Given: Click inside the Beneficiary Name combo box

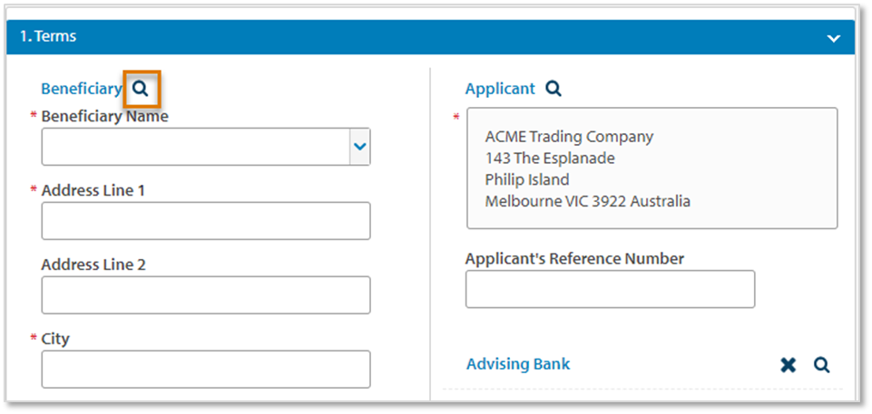Looking at the screenshot, I should [195, 147].
